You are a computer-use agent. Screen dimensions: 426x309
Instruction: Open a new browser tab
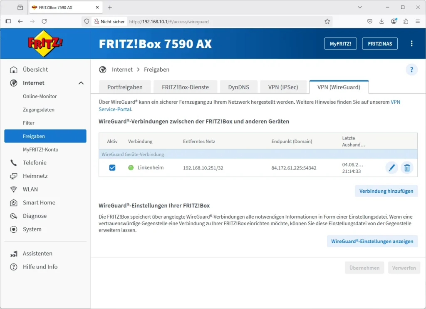click(x=110, y=7)
